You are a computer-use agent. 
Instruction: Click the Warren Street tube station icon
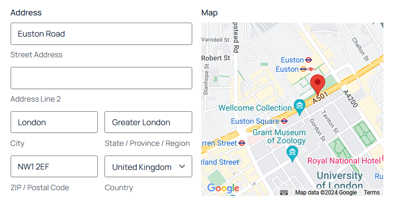click(x=242, y=143)
